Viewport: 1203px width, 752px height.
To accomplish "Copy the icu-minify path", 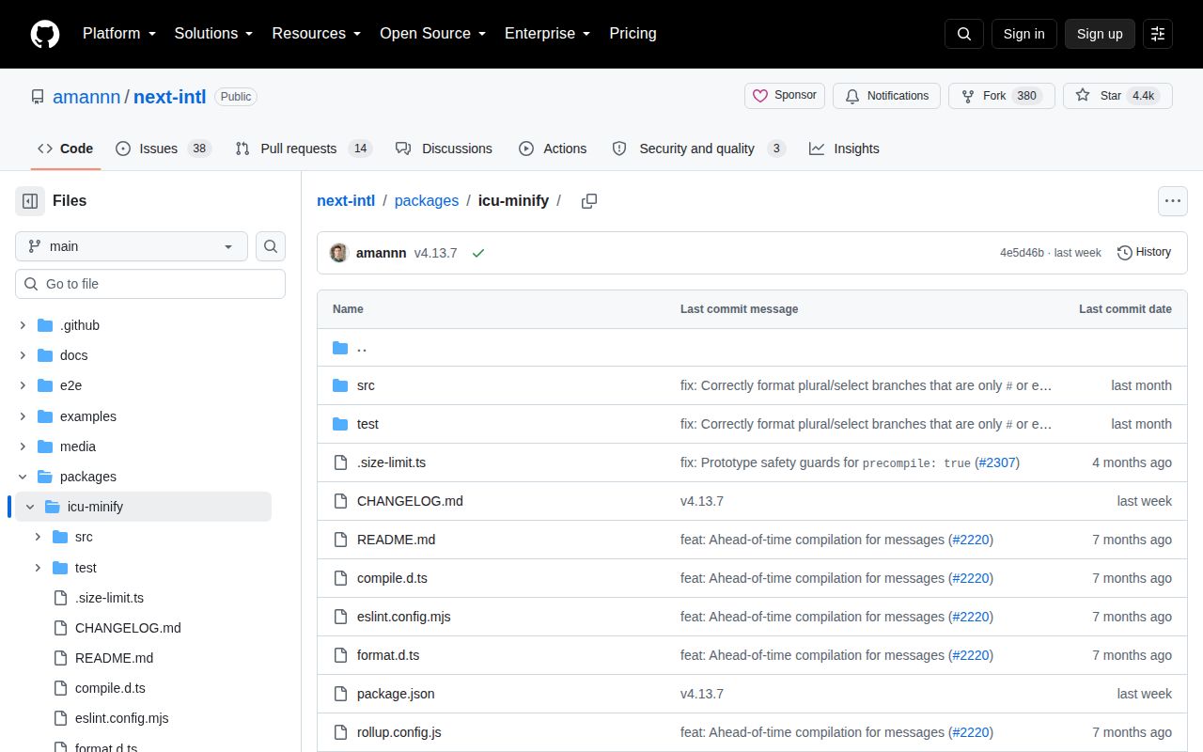I will pos(589,201).
